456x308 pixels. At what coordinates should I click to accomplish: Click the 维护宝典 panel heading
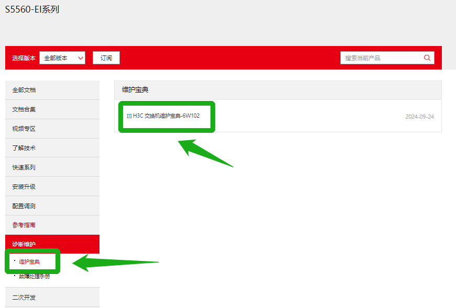[x=135, y=89]
